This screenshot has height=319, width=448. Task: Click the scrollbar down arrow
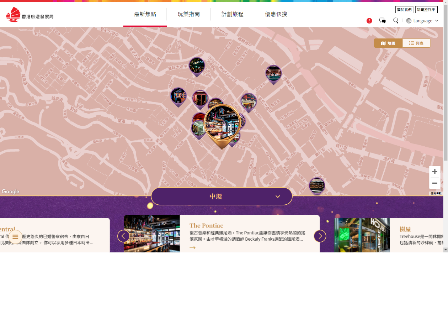click(446, 250)
